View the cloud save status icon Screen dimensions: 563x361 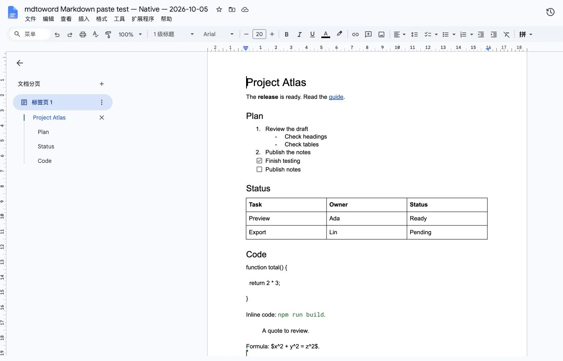[x=245, y=9]
